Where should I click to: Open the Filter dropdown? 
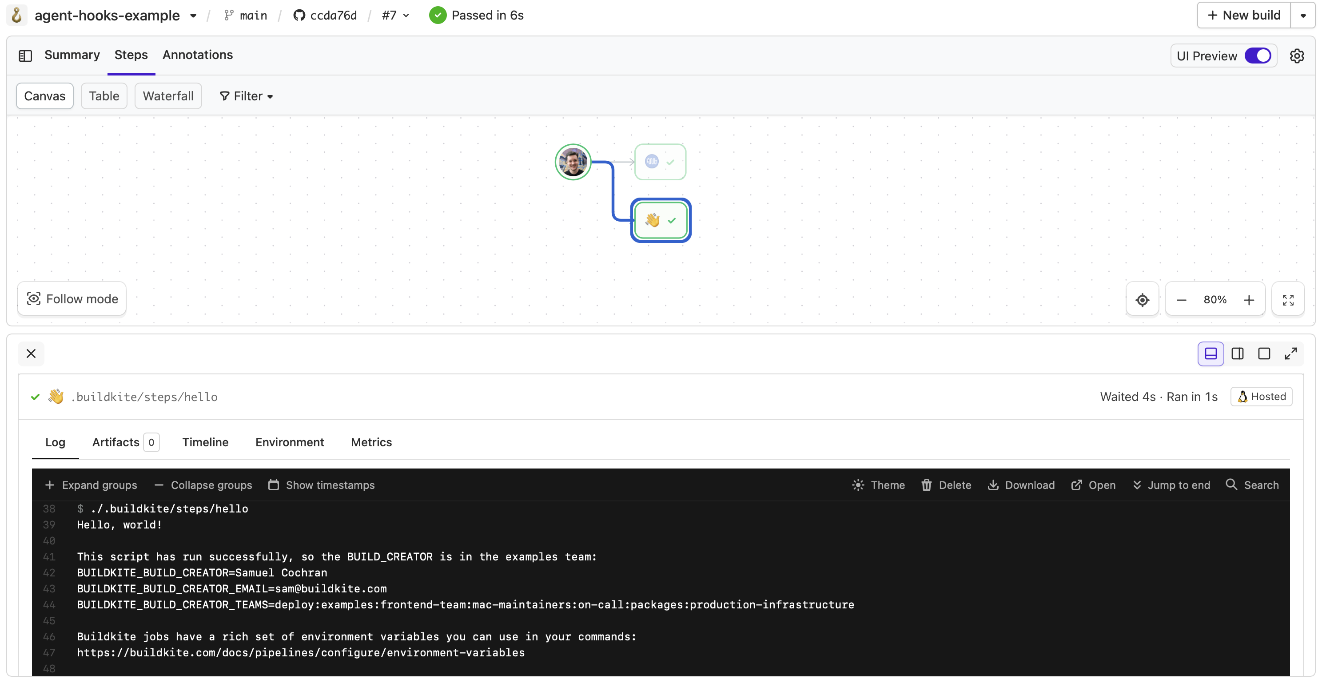coord(247,96)
